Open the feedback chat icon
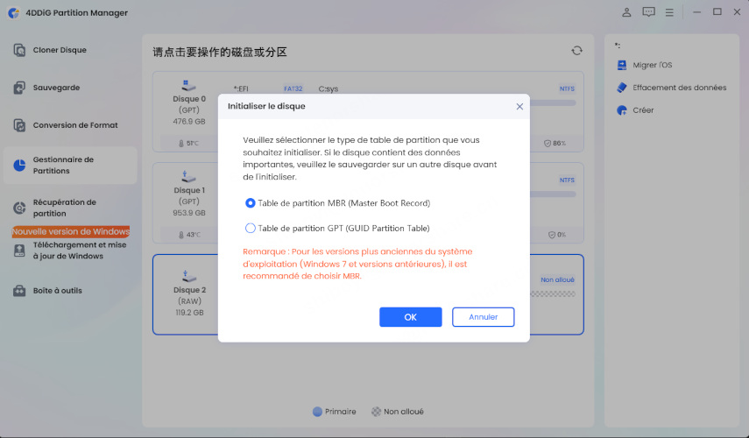The height and width of the screenshot is (438, 749). pyautogui.click(x=648, y=12)
